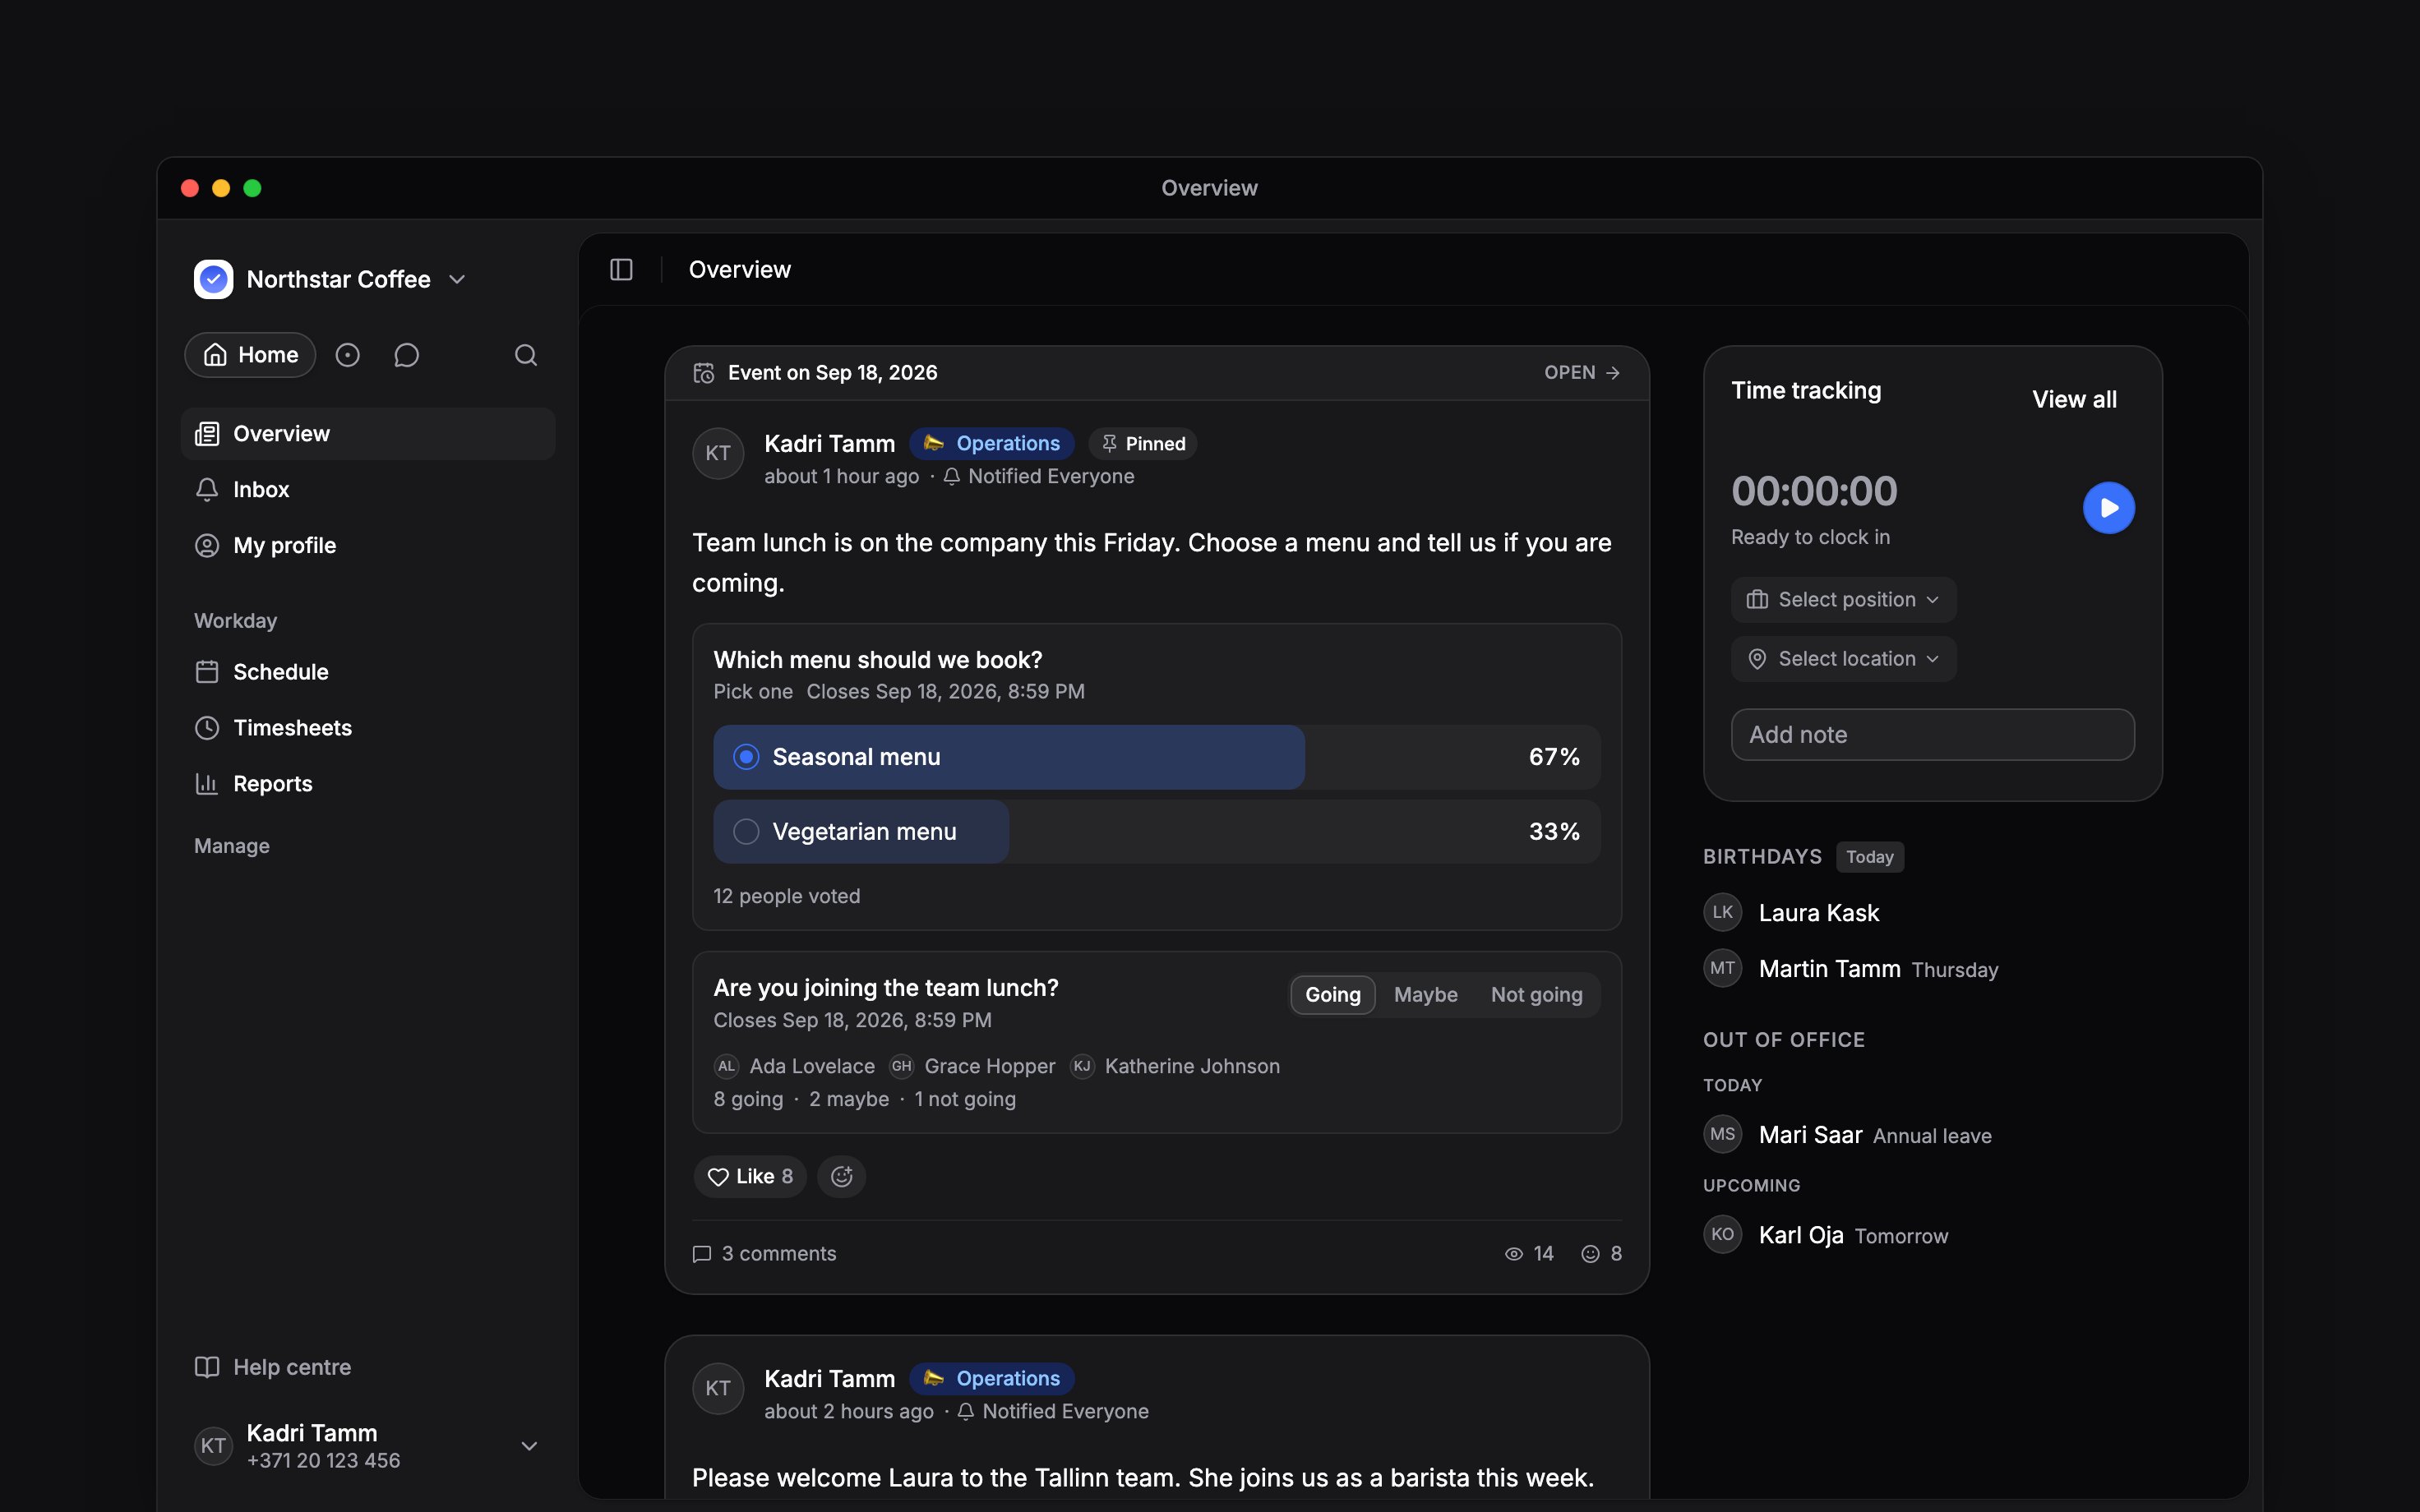
Task: Click the circle-dot icon beside Home
Action: (347, 355)
